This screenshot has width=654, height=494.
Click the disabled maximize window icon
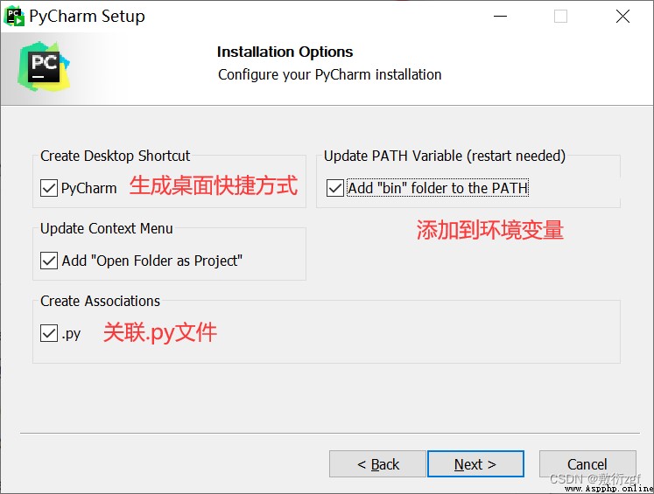pyautogui.click(x=560, y=17)
